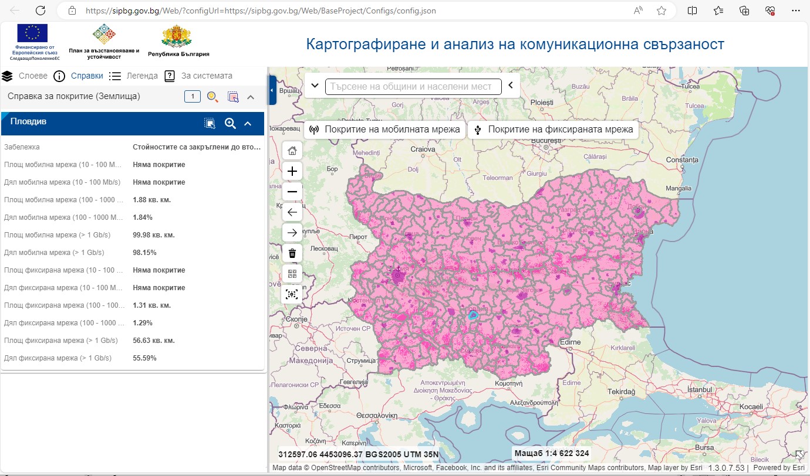This screenshot has height=476, width=810.
Task: Click the Пловдив title in the result header
Action: coord(28,121)
